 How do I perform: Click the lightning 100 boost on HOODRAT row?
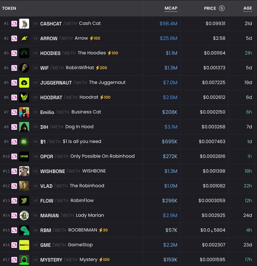point(105,97)
